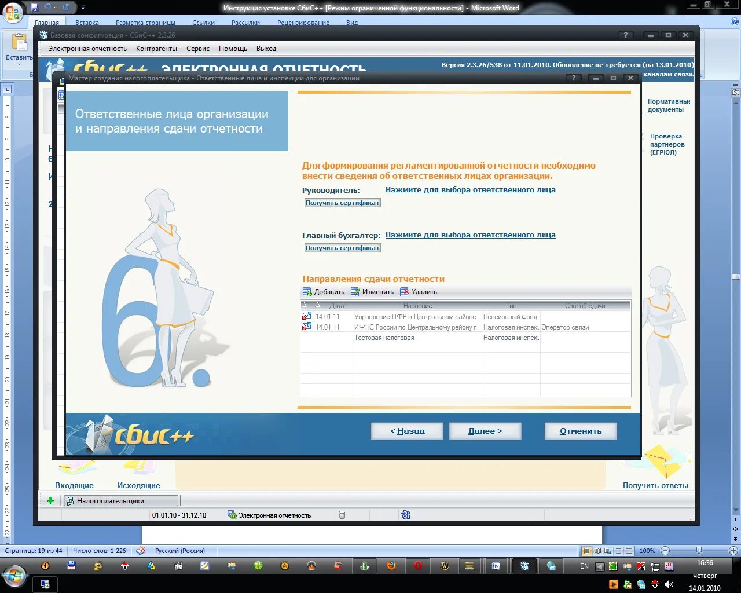Open Помощь menu
Viewport: 741px width, 593px height.
point(233,49)
